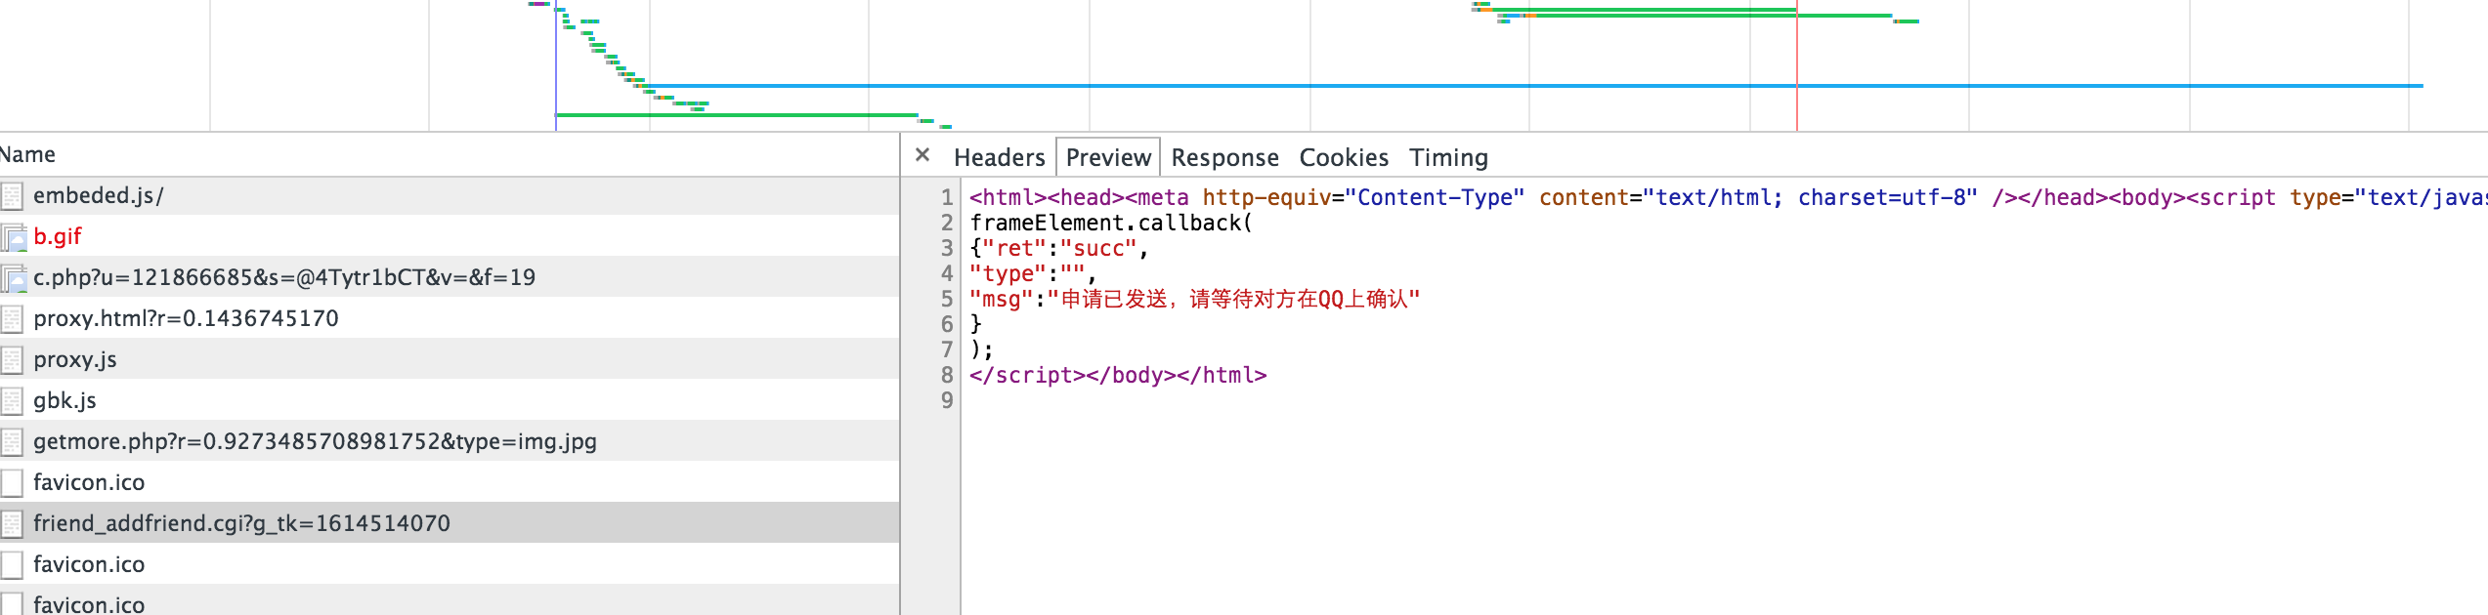This screenshot has height=615, width=2488.
Task: Click the "msg" line in preview
Action: click(x=1194, y=299)
